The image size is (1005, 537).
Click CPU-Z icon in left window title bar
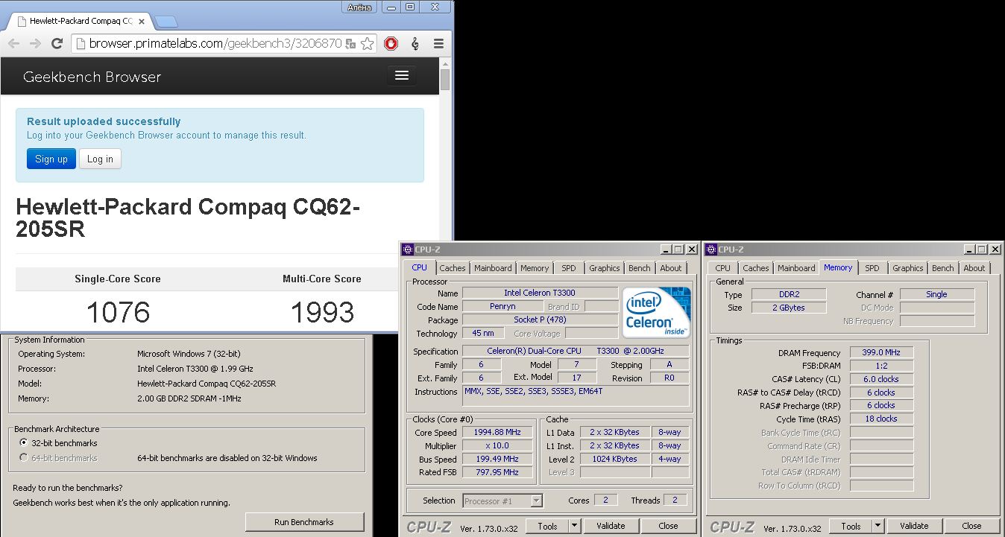408,250
